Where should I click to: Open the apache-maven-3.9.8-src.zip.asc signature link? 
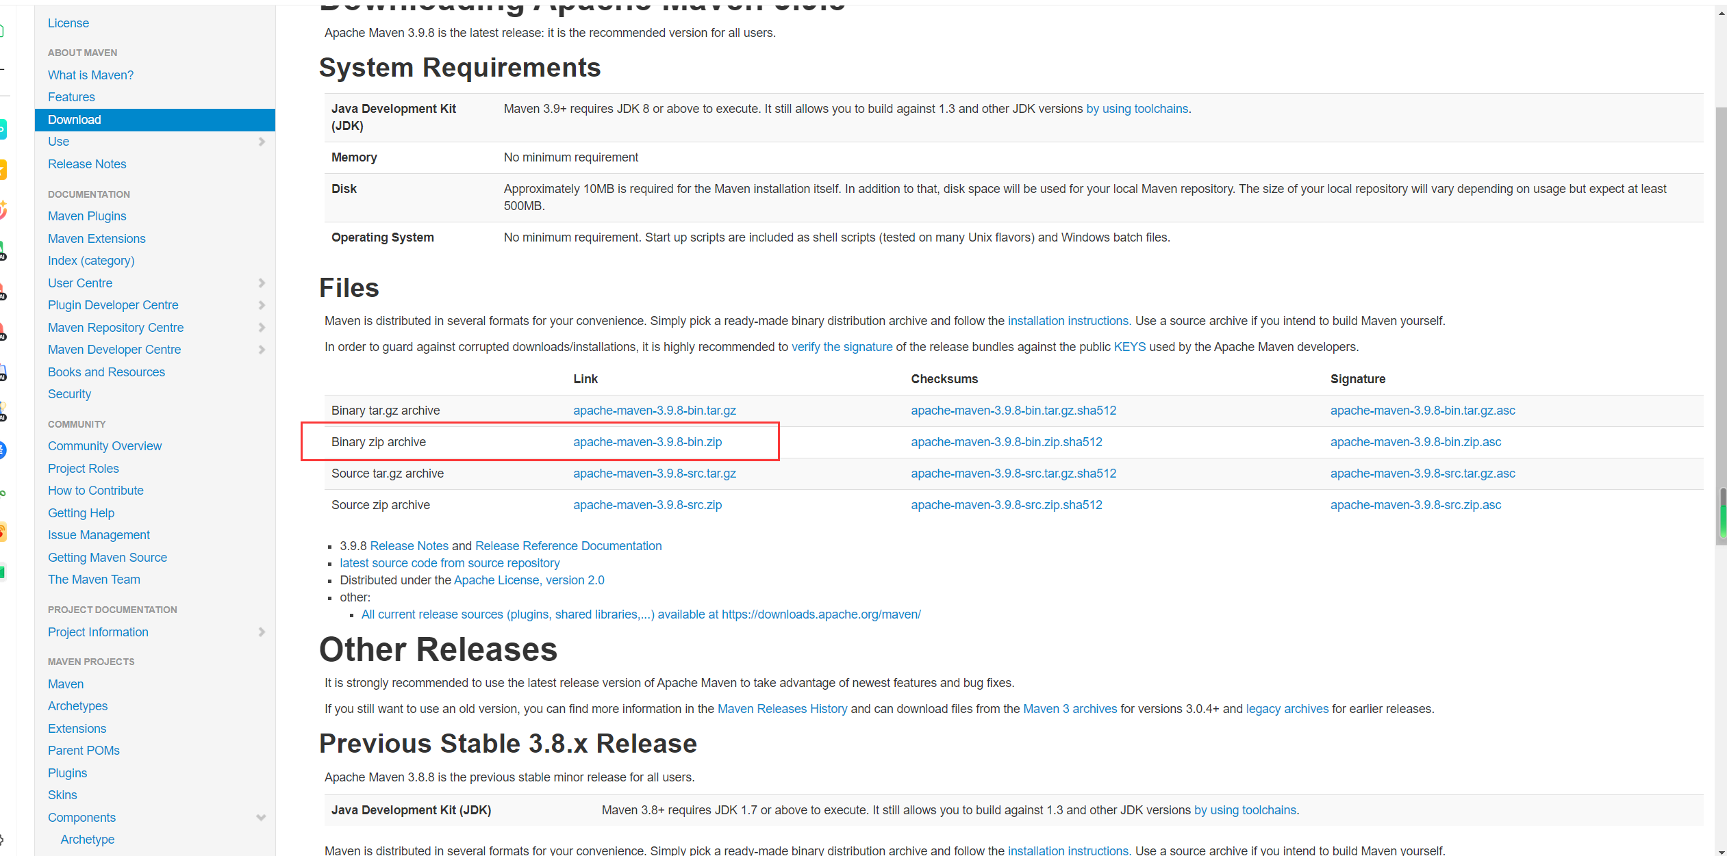click(1415, 505)
